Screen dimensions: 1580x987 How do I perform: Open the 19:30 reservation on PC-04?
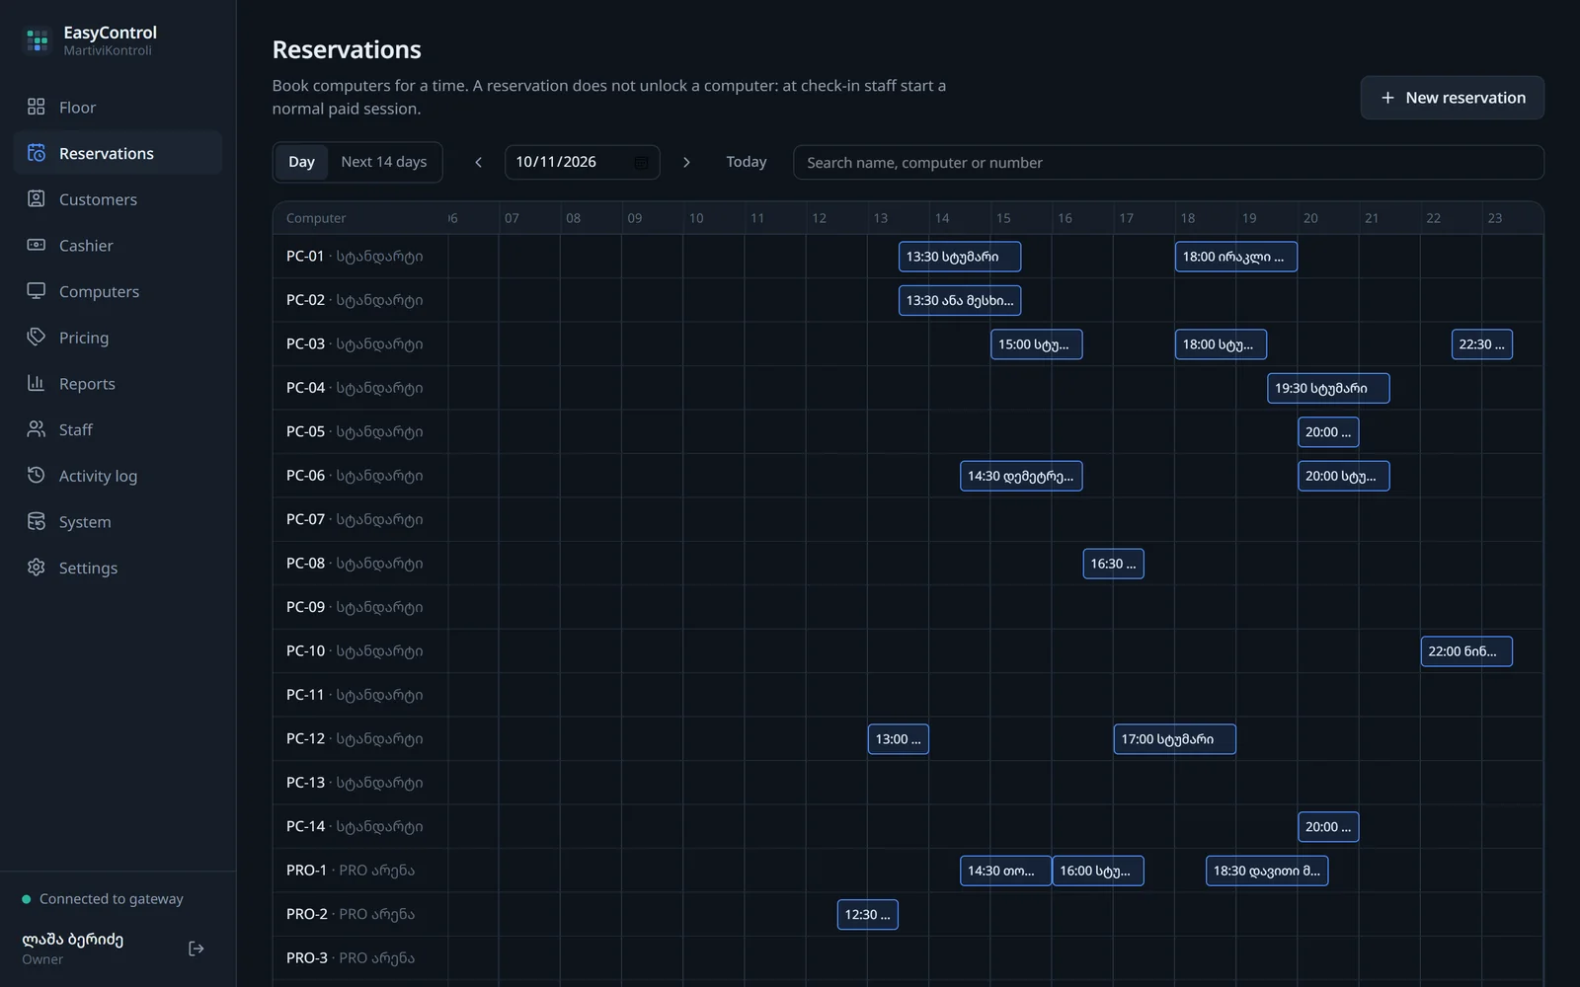(x=1328, y=388)
